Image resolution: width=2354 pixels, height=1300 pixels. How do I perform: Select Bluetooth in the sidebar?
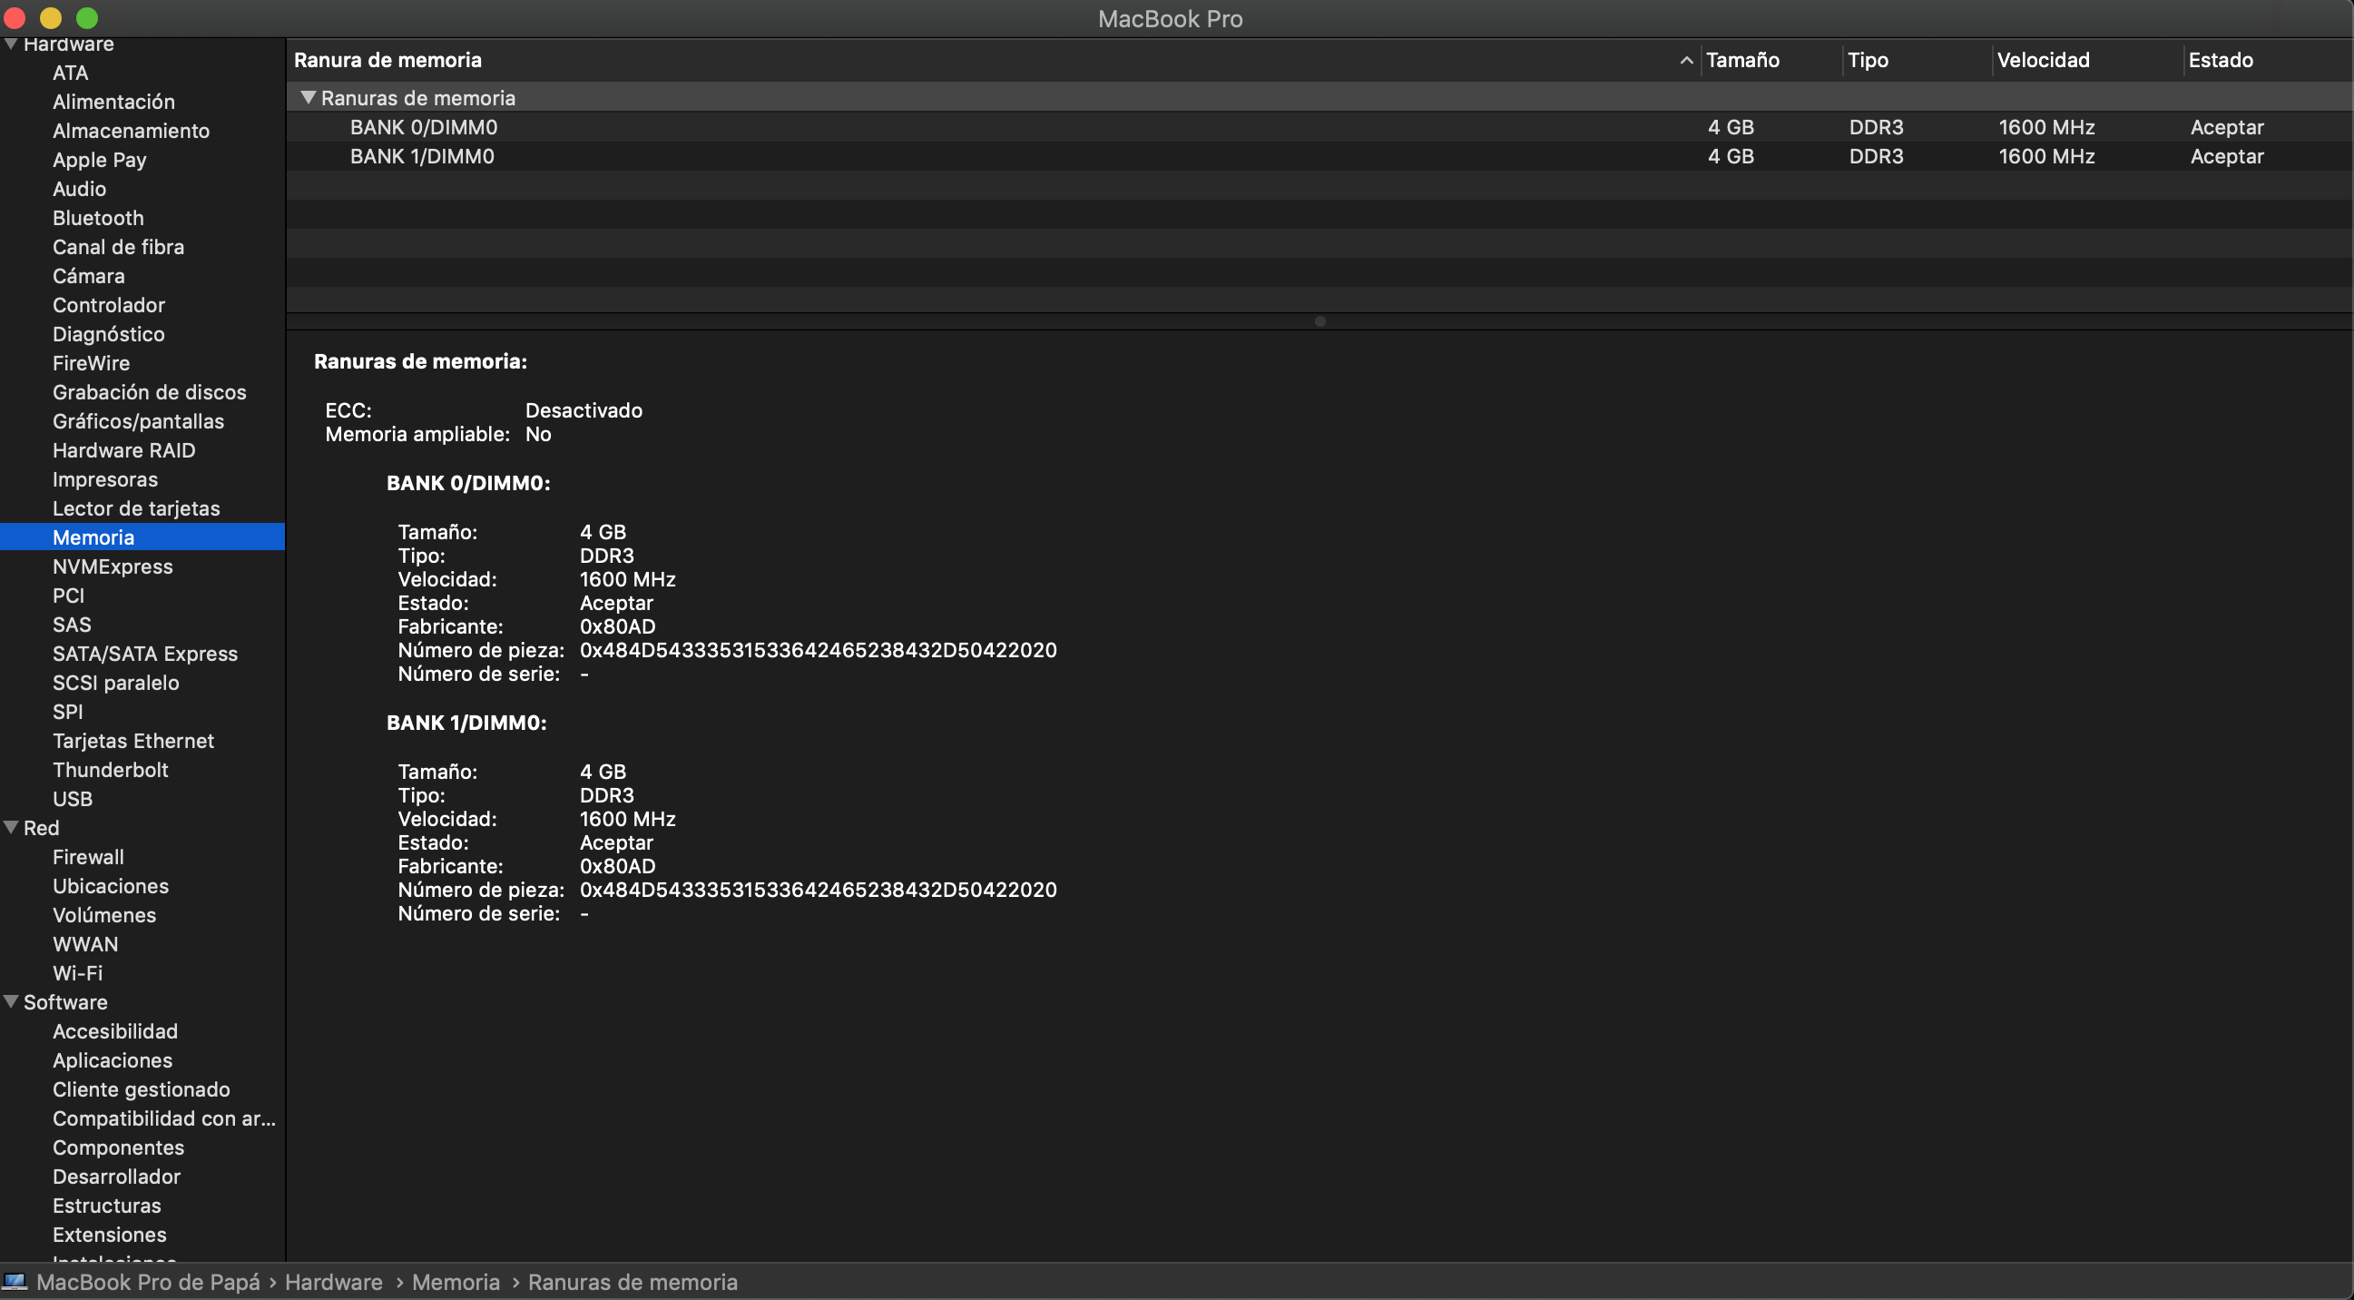98,218
